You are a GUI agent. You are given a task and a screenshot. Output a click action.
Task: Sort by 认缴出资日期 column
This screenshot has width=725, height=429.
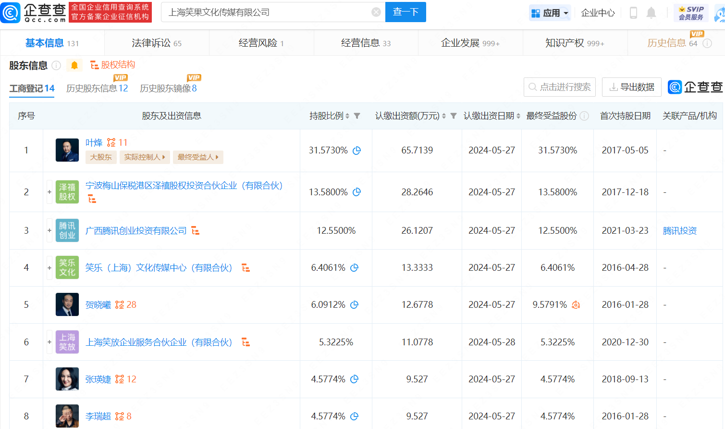(518, 116)
